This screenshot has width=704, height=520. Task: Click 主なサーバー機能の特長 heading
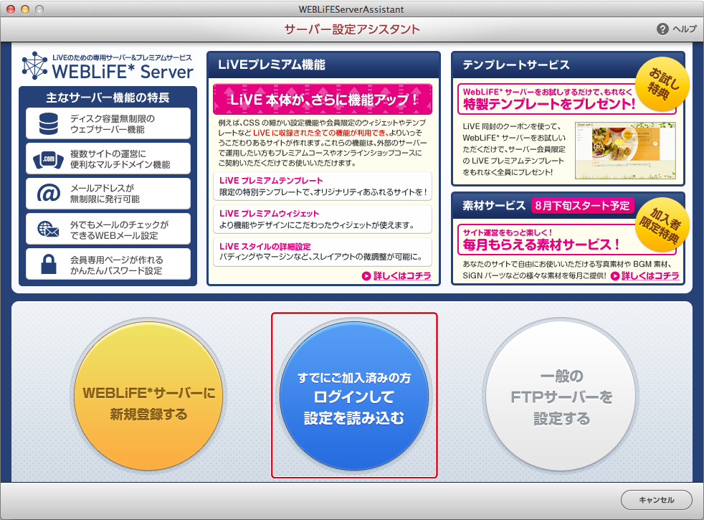(x=108, y=98)
